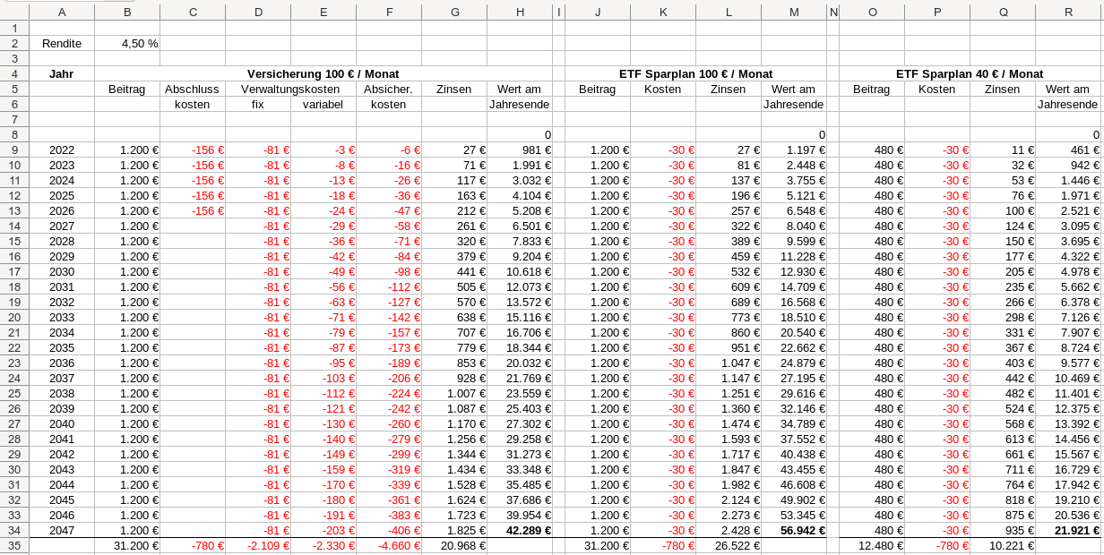The width and height of the screenshot is (1104, 555).
Task: Click the 1.197 € value in row 9
Action: click(x=794, y=149)
